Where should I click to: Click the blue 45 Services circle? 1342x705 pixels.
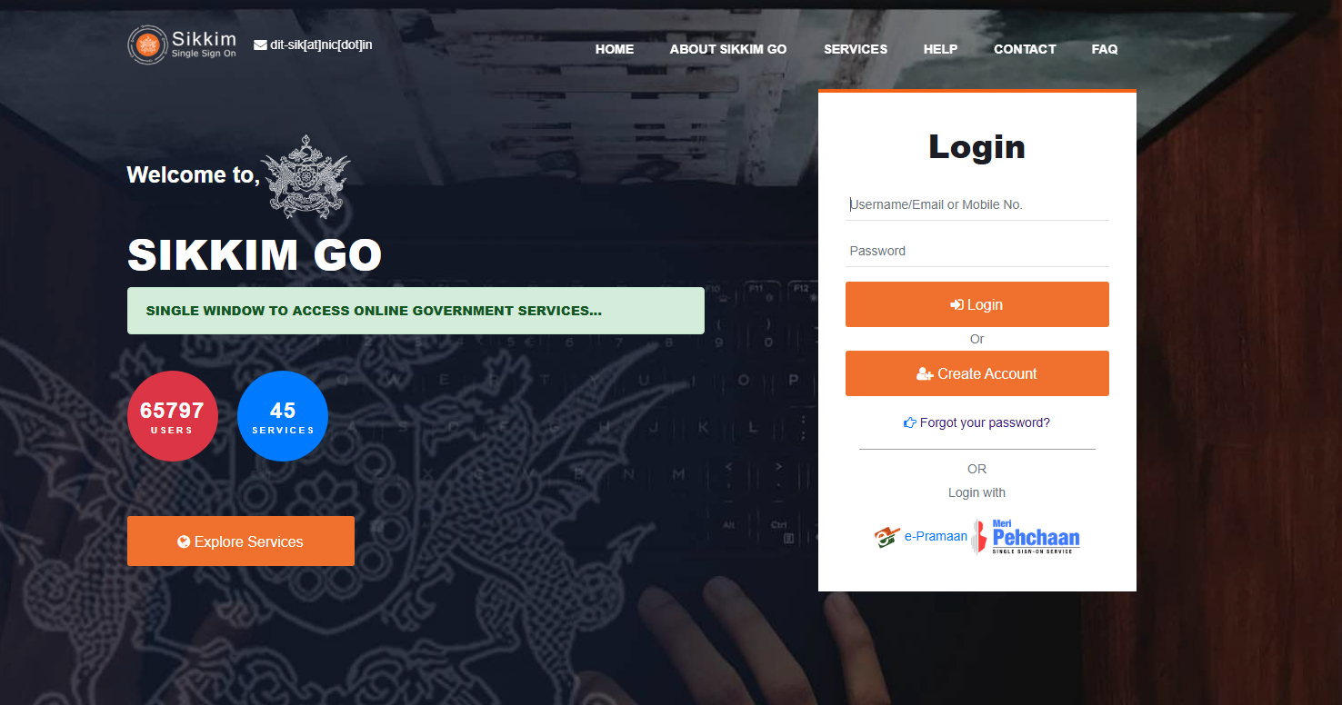click(283, 416)
